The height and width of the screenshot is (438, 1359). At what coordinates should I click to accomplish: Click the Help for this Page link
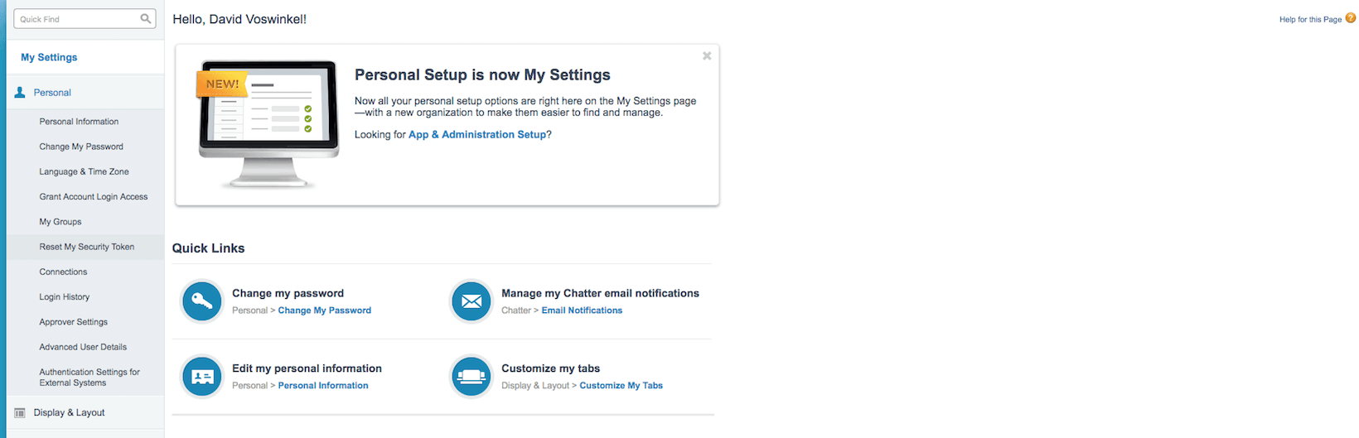[1309, 19]
